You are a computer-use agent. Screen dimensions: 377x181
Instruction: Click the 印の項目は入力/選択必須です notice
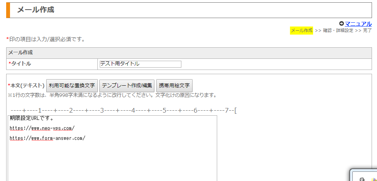[x=46, y=39]
